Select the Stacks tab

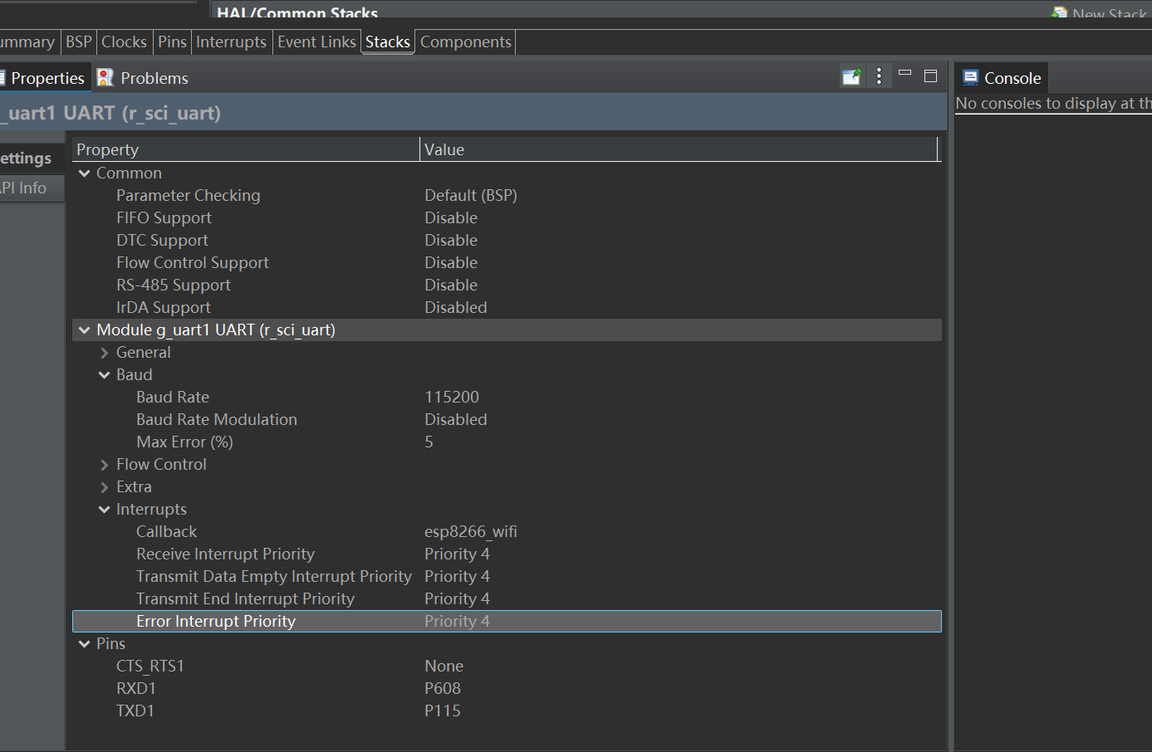click(x=388, y=42)
